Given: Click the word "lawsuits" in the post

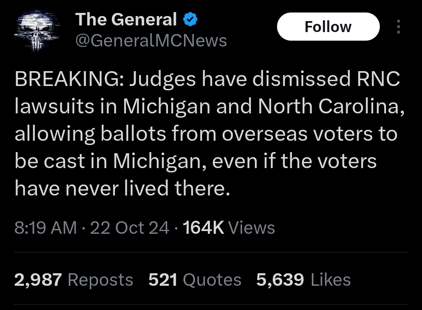Looking at the screenshot, I should click(54, 107).
